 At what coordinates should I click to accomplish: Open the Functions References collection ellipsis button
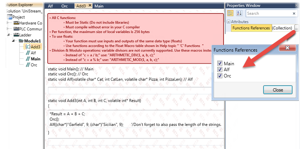(296, 28)
